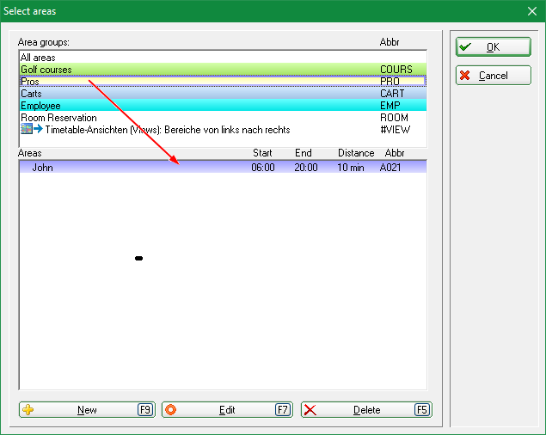
Task: Click the Start column header
Action: pos(262,153)
